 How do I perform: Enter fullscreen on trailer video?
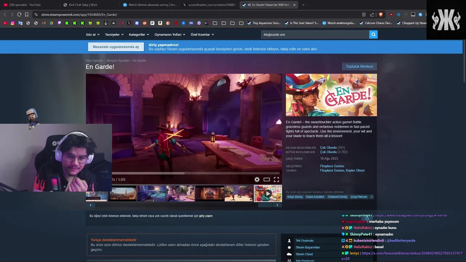(276, 179)
